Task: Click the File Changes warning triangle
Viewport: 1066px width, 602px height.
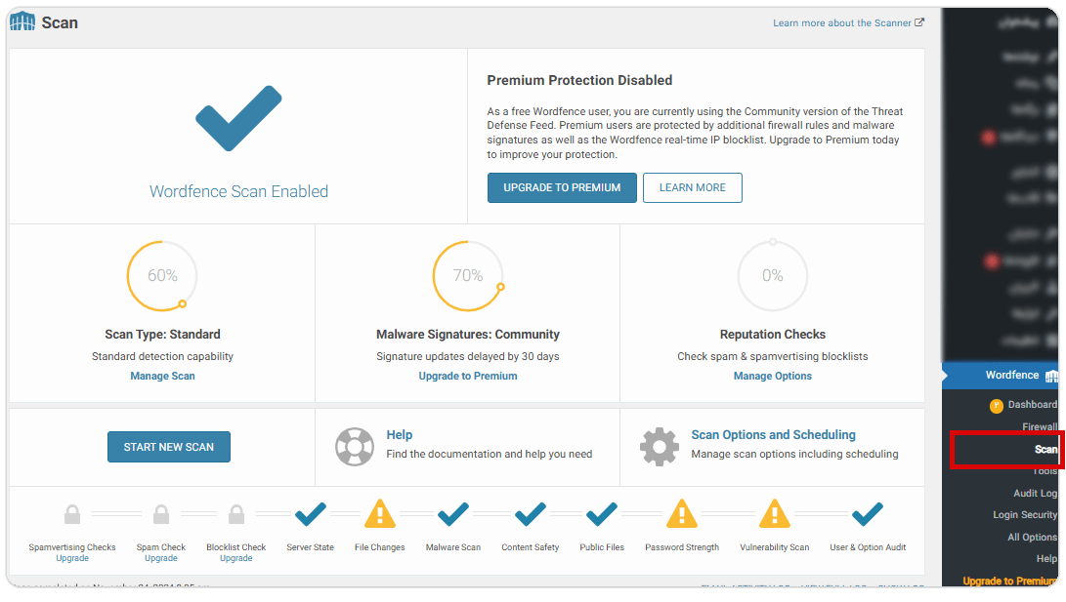Action: [380, 514]
